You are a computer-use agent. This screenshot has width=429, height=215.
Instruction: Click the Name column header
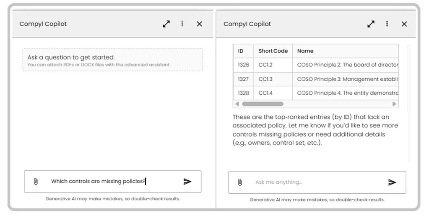[x=305, y=51]
